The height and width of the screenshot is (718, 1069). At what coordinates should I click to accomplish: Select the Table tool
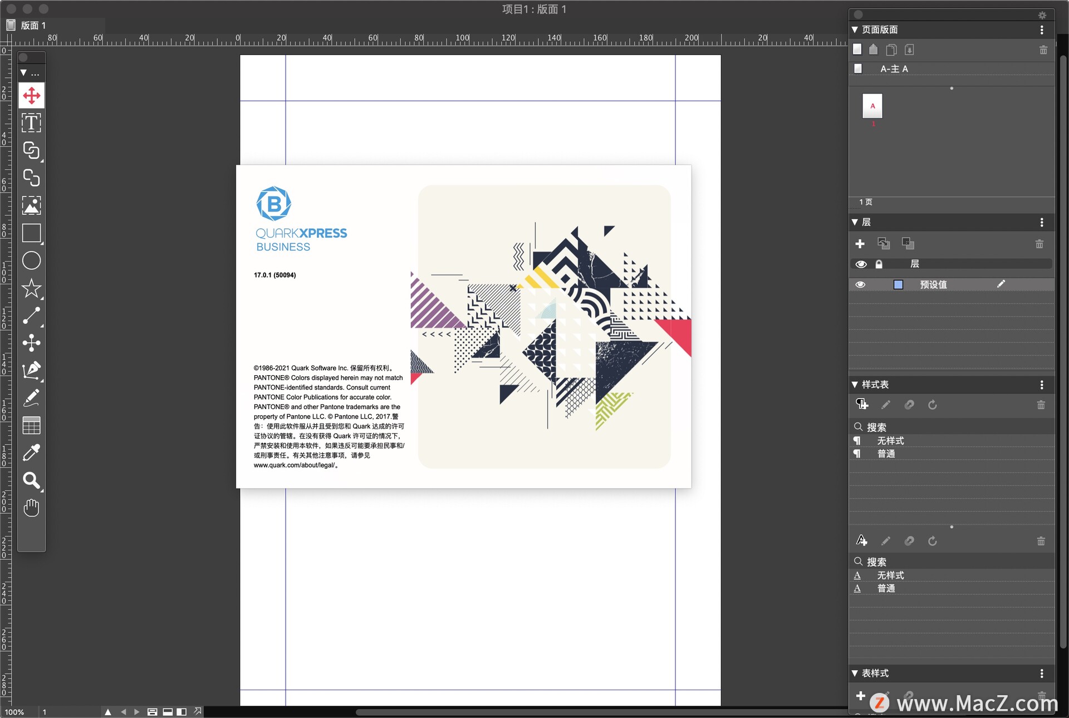32,426
